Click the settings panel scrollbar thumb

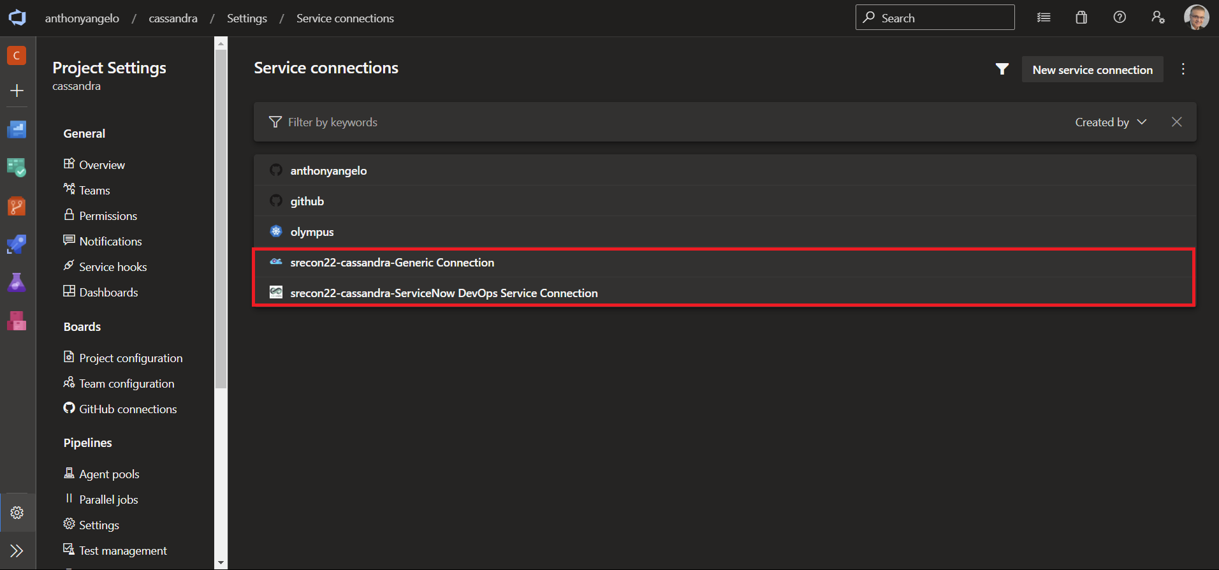point(221,219)
